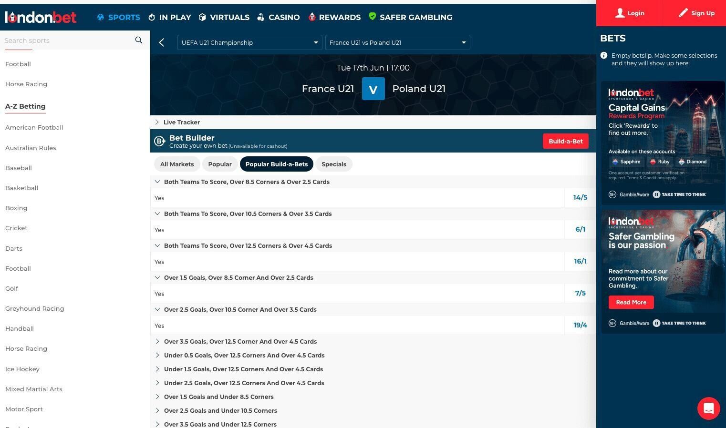Expand Over 3.5 Goals, Over 12.5 Corner market

coord(240,342)
